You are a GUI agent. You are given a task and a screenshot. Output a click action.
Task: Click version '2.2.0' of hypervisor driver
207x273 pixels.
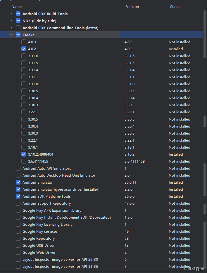pos(129,189)
